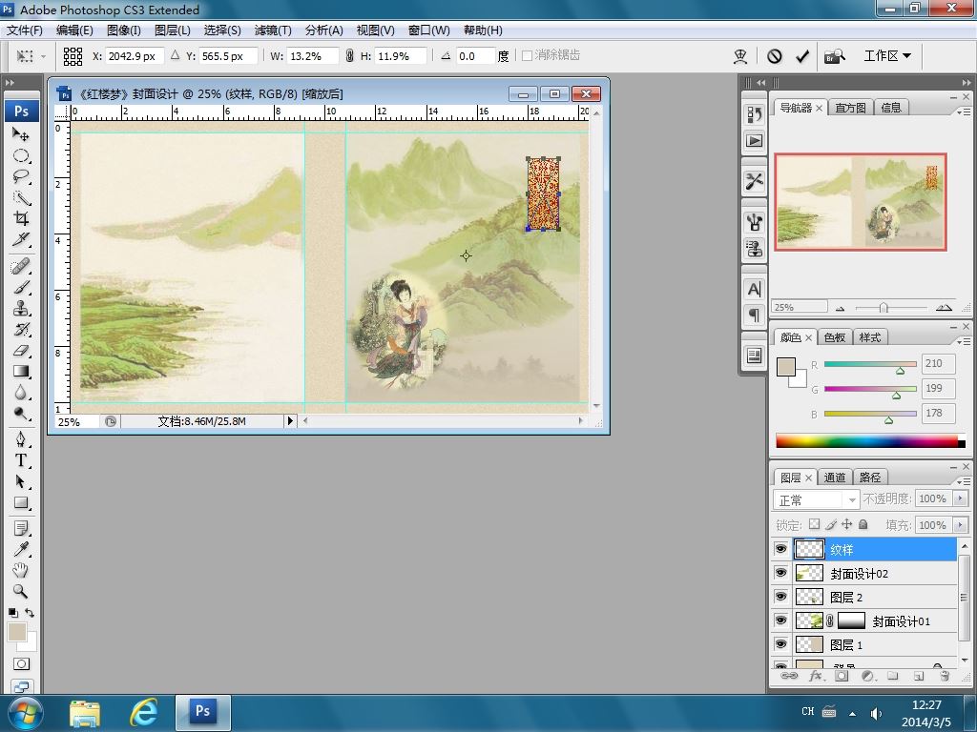Hide the 封面设计01 layer
The height and width of the screenshot is (732, 977).
(x=780, y=620)
